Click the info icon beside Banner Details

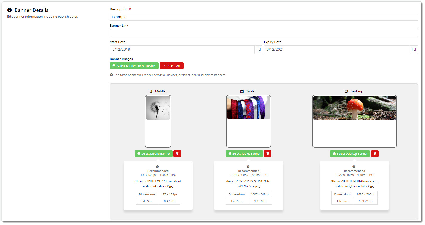click(x=10, y=10)
